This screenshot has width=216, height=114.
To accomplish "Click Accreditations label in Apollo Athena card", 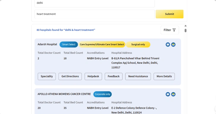I will (96, 102).
